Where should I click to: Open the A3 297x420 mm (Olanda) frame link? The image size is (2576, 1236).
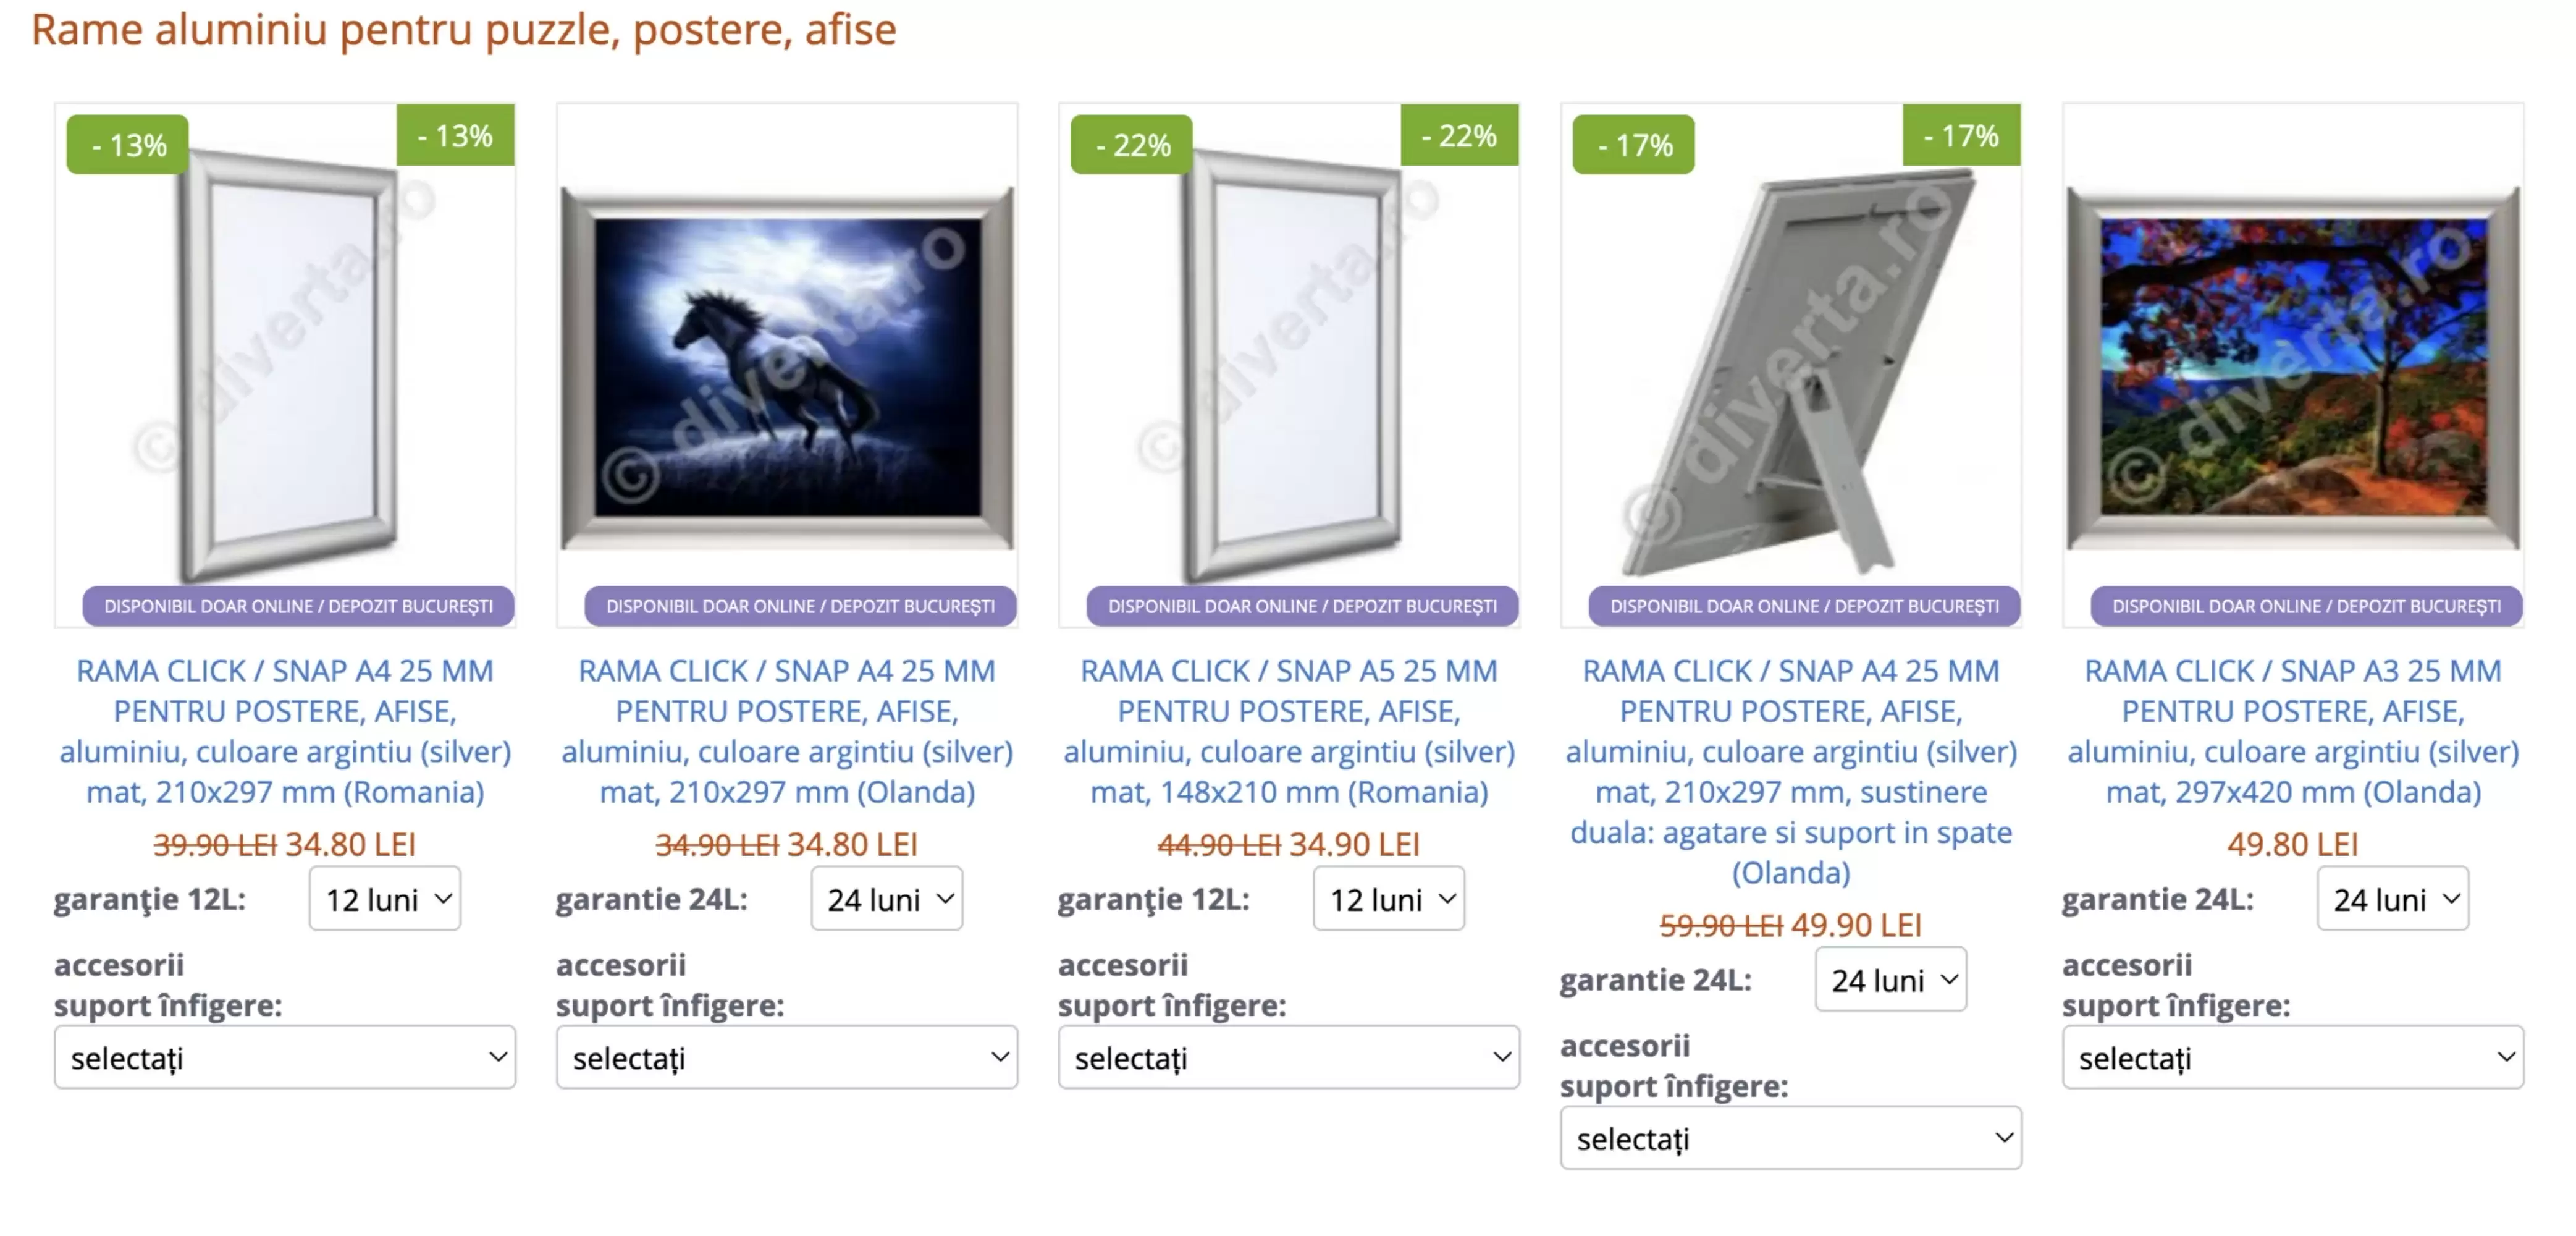coord(2292,730)
